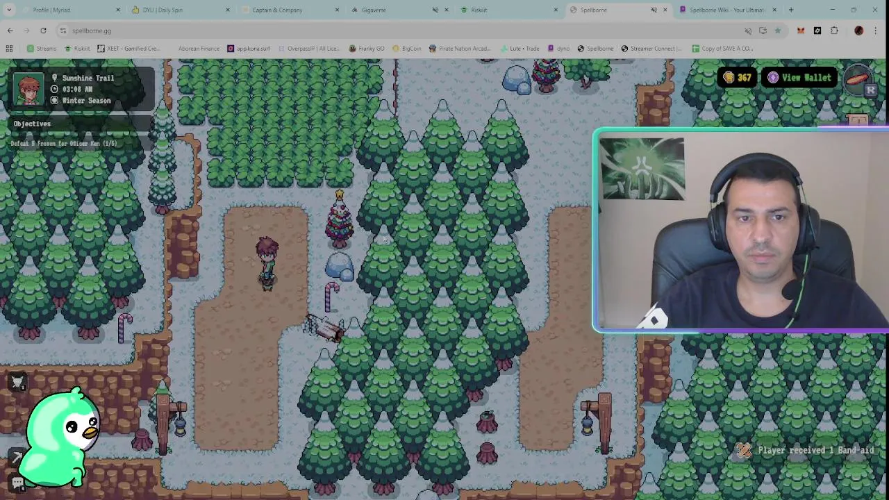Click the 03:08 AM game clock
This screenshot has width=889, height=500.
click(77, 89)
